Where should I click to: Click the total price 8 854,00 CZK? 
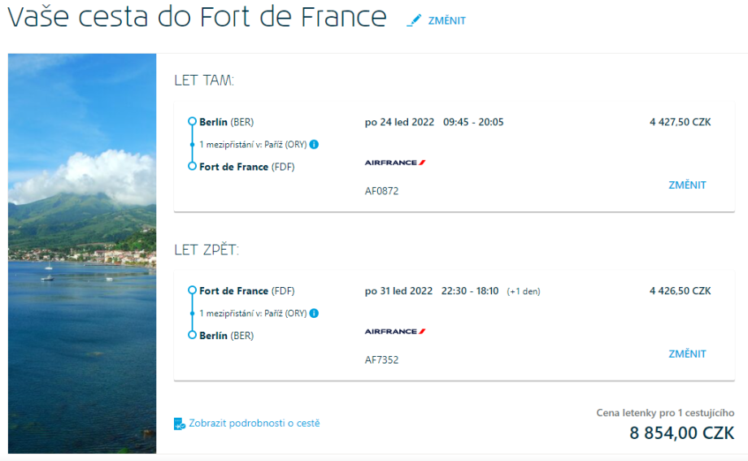[681, 433]
